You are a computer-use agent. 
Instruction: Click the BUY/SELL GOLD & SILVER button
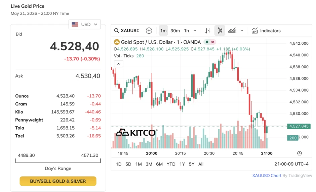click(x=58, y=181)
